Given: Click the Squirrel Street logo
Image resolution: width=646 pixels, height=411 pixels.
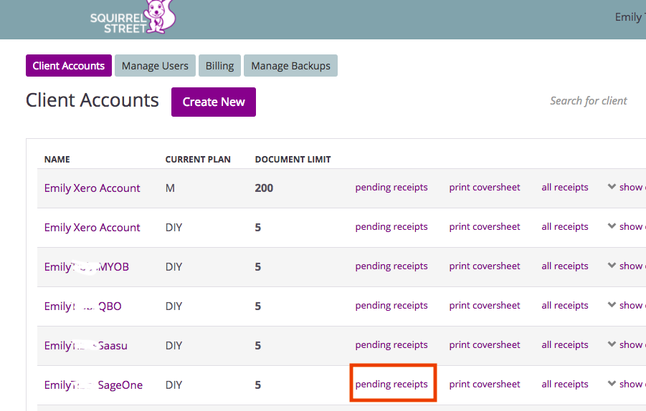Looking at the screenshot, I should pyautogui.click(x=133, y=17).
